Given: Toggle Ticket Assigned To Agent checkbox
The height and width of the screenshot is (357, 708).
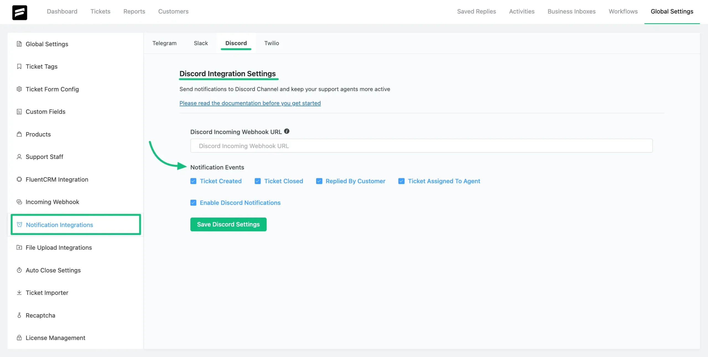Looking at the screenshot, I should coord(401,181).
